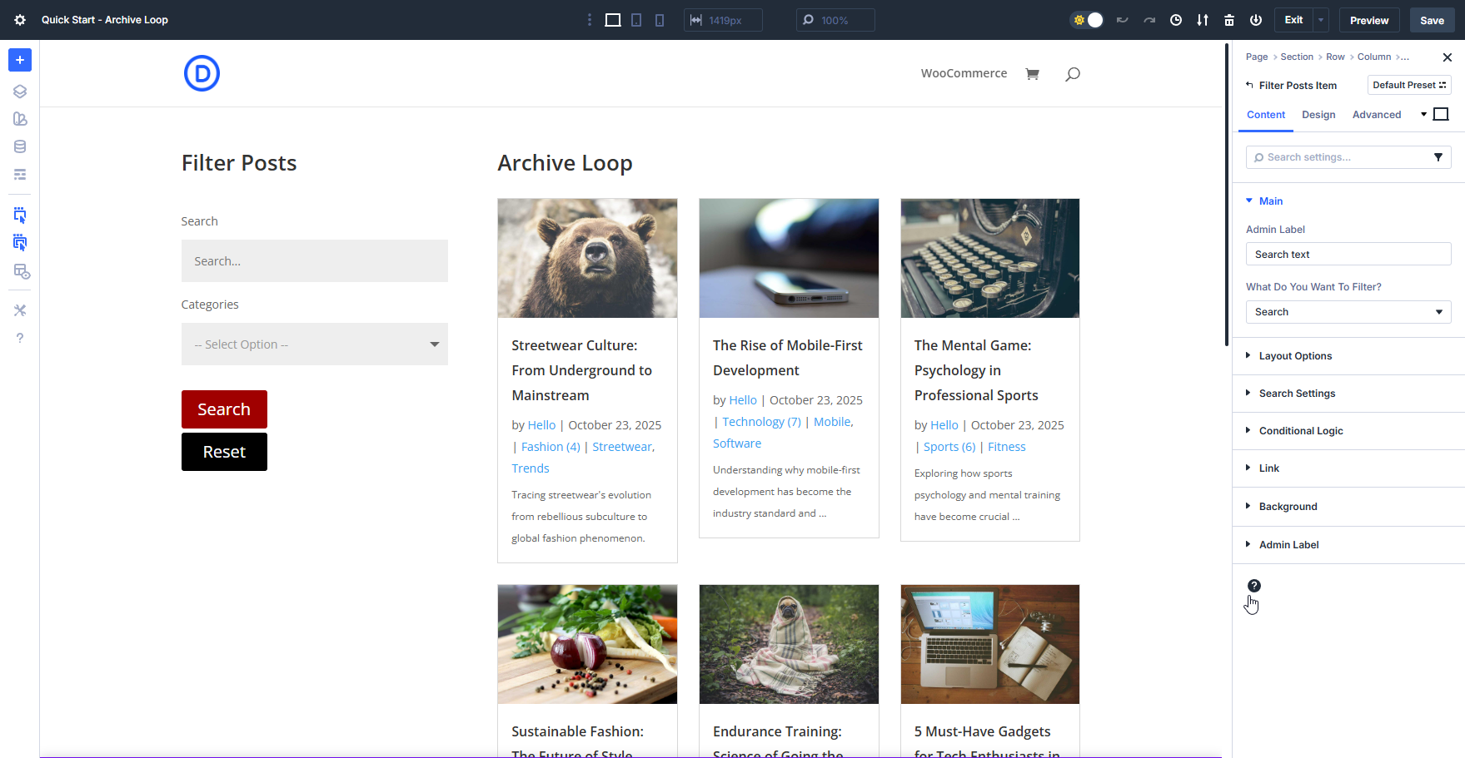This screenshot has width=1465, height=758.
Task: Open the Layers panel icon in left sidebar
Action: 20,91
